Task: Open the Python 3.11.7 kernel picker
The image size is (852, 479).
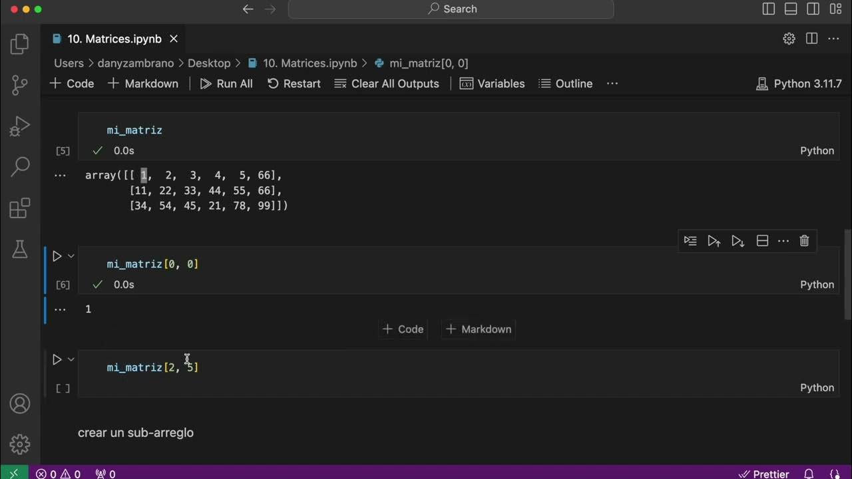Action: 799,84
